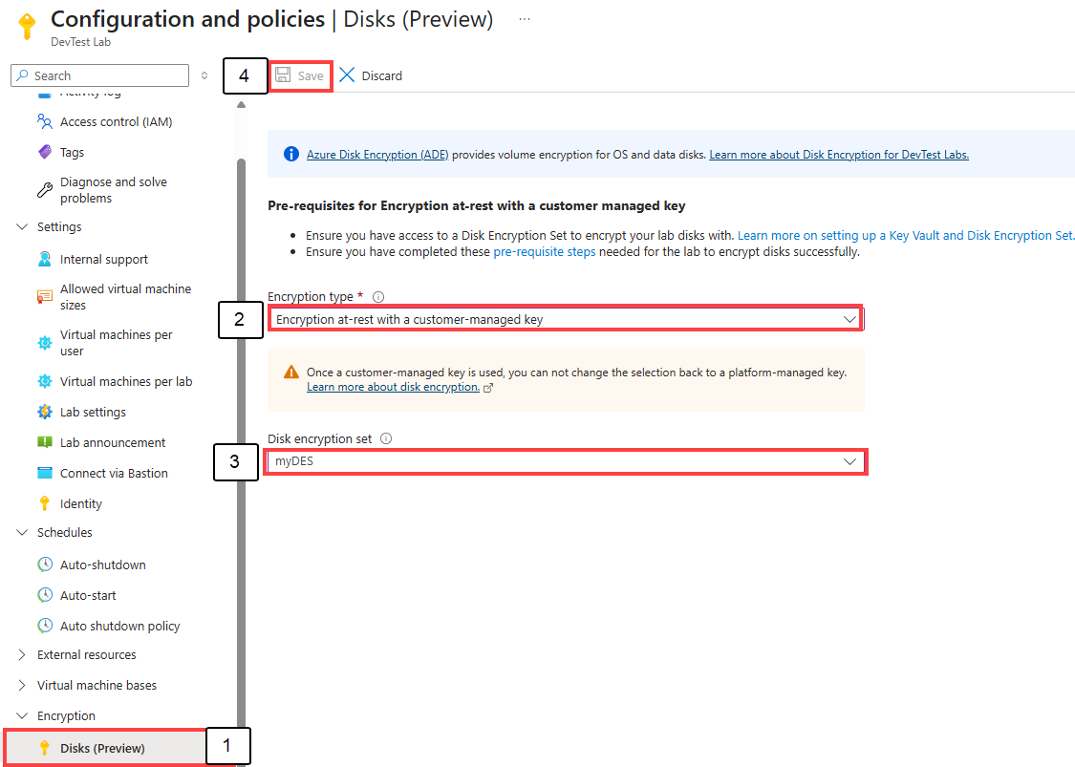This screenshot has width=1075, height=767.
Task: Open Learn more on setting up Key Vault link
Action: [906, 235]
